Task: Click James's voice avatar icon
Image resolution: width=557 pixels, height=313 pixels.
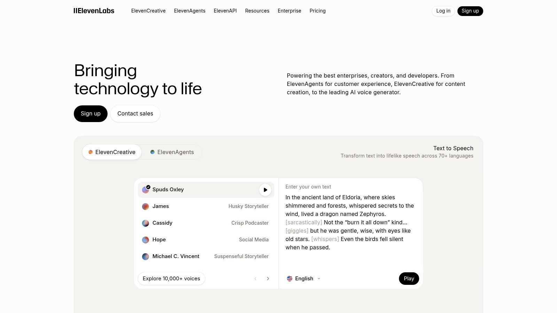Action: coord(145,206)
